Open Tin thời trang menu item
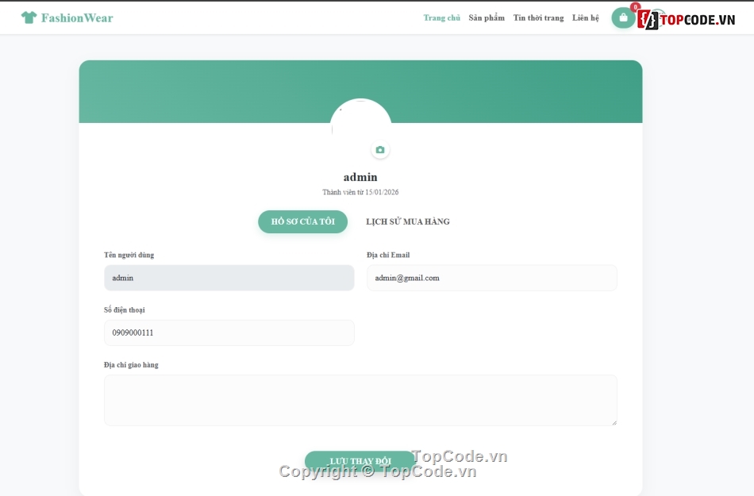The image size is (754, 496). tap(538, 17)
